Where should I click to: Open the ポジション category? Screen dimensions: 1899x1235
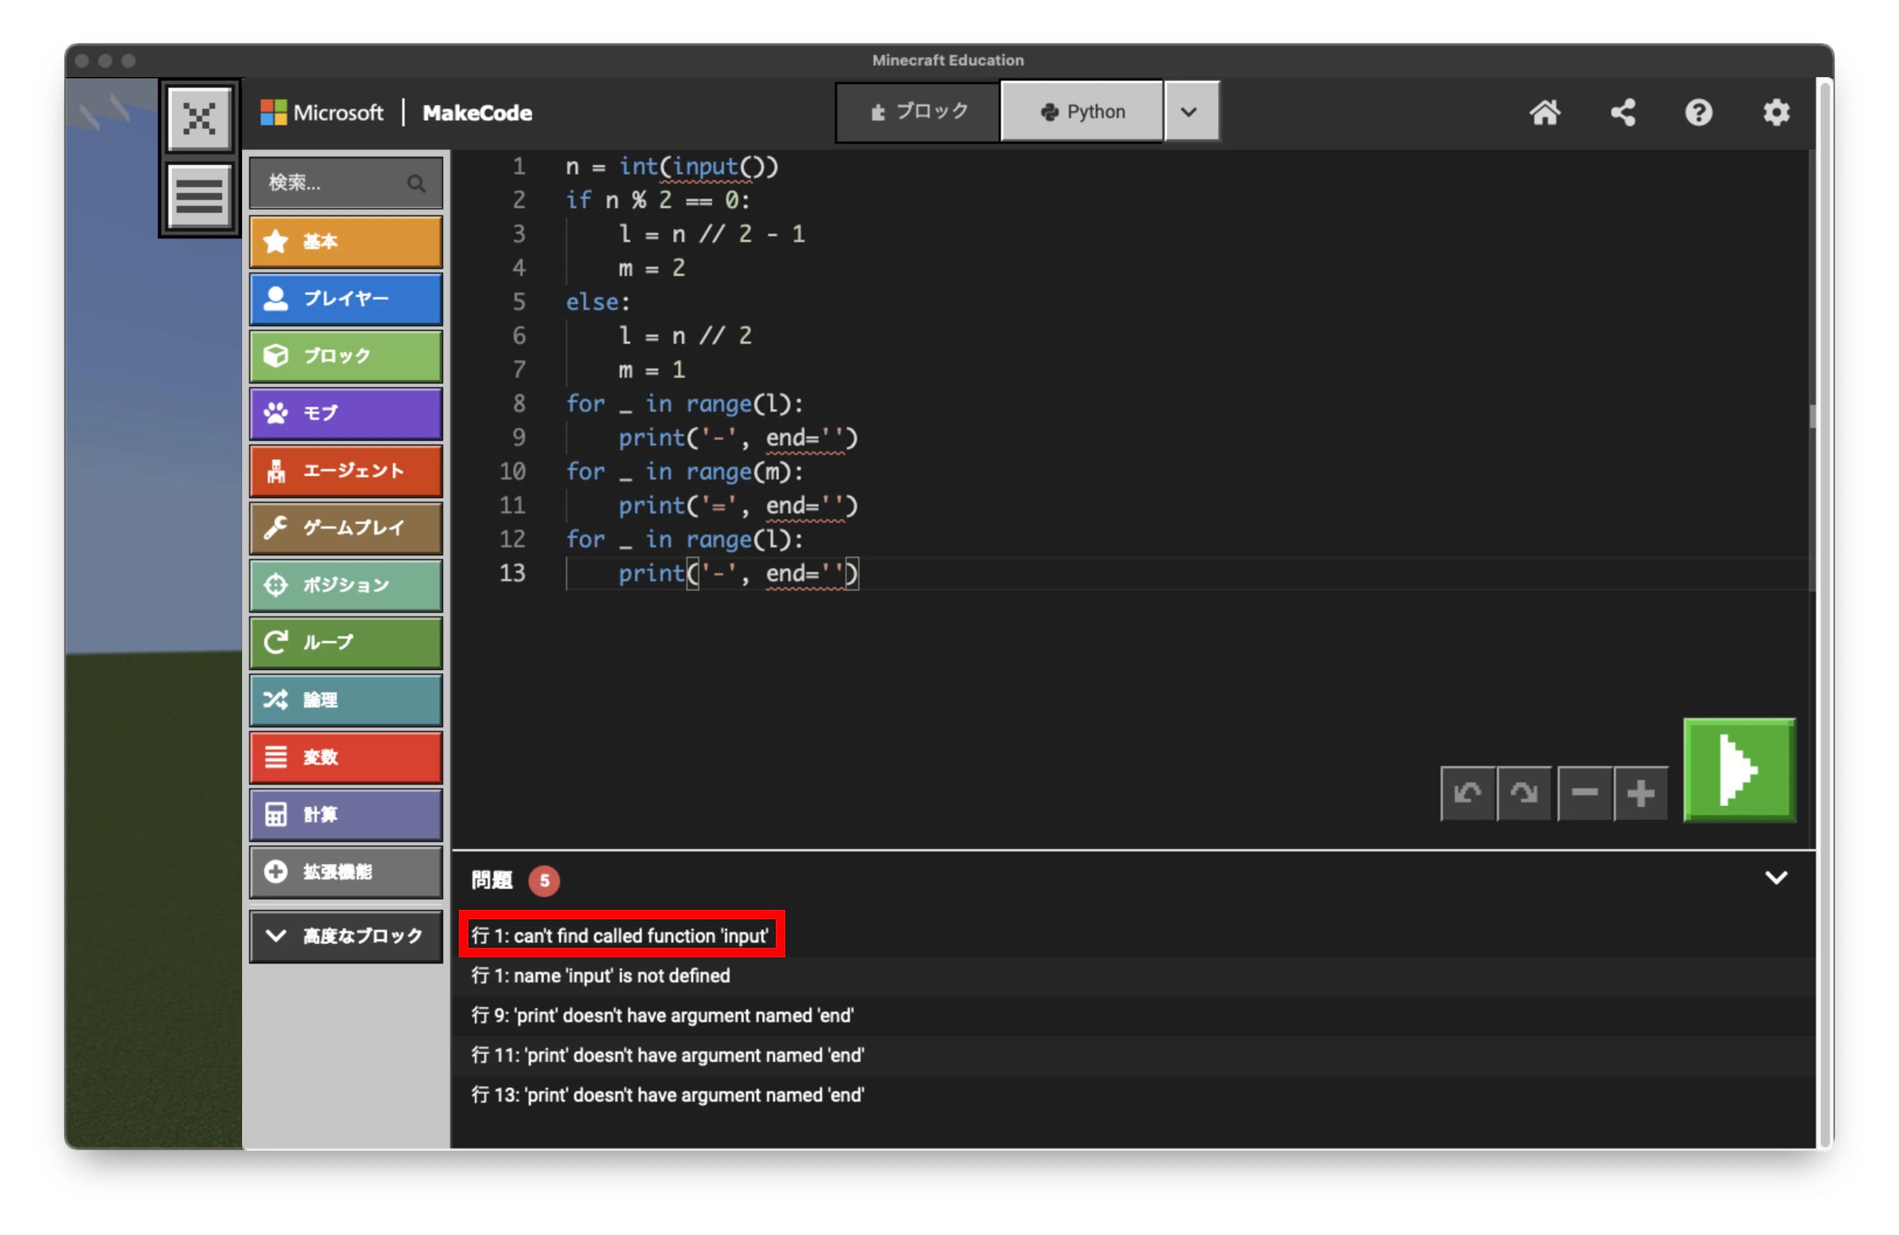(346, 585)
